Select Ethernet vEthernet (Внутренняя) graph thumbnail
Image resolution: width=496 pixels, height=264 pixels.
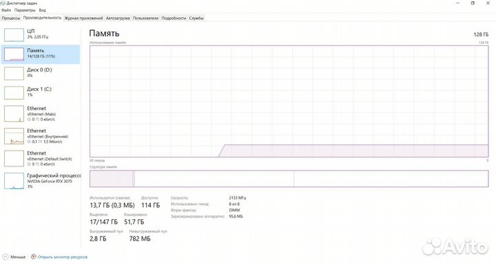(x=14, y=136)
